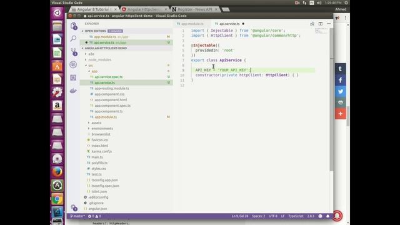Switch to app.module.ts editor tab
This screenshot has height=225, width=400.
192,24
